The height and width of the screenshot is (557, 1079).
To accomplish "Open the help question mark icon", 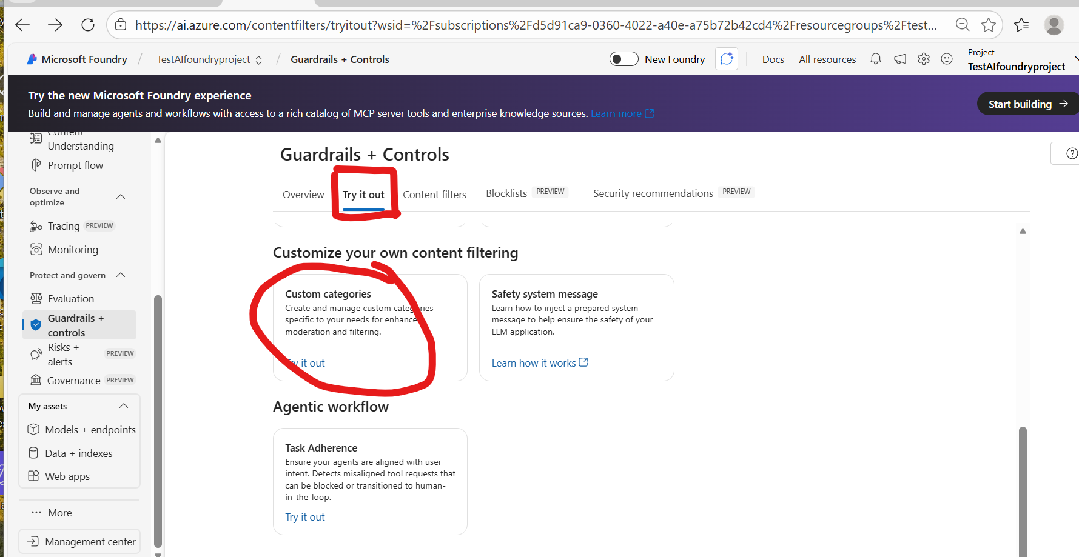I will [x=1072, y=153].
